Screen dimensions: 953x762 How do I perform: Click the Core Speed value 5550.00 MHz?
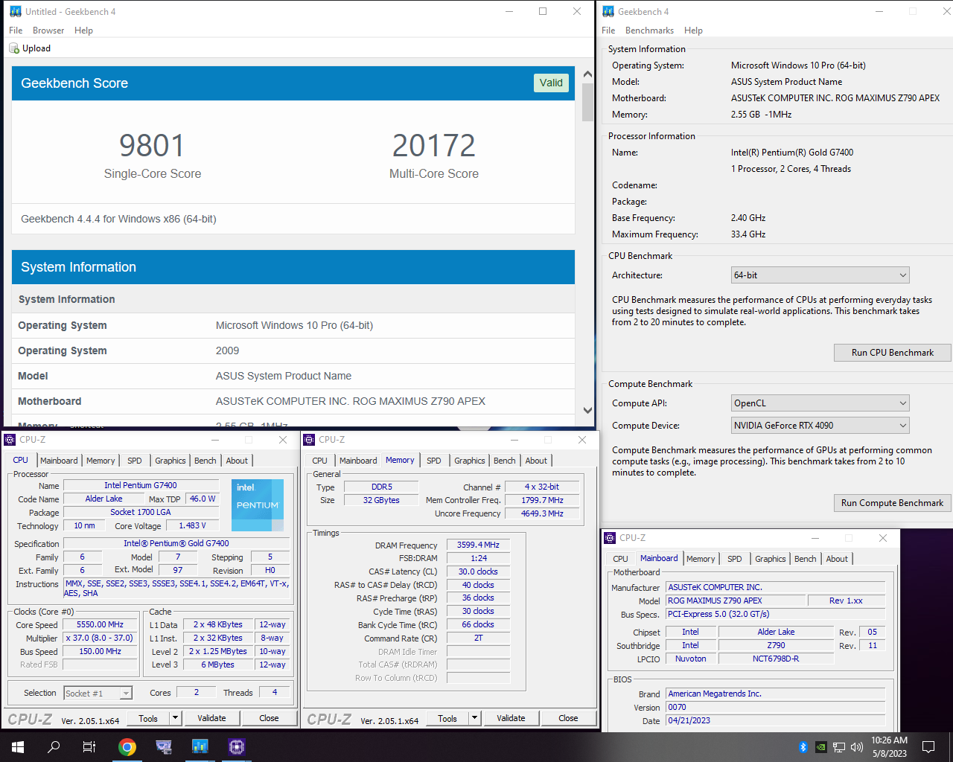[101, 625]
